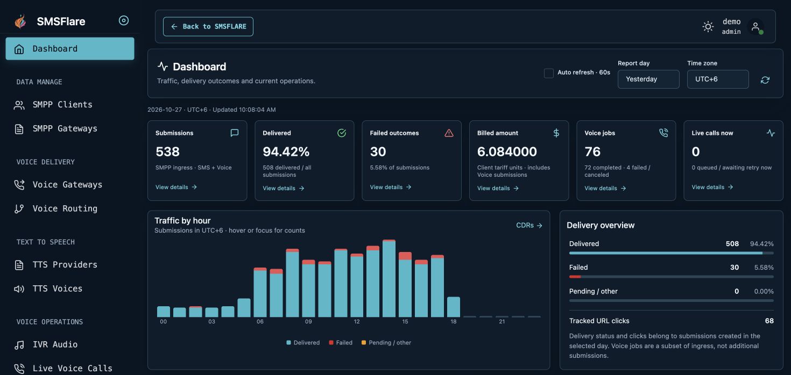Enable the Auto refresh 60s checkbox
This screenshot has height=375, width=791.
tap(549, 73)
